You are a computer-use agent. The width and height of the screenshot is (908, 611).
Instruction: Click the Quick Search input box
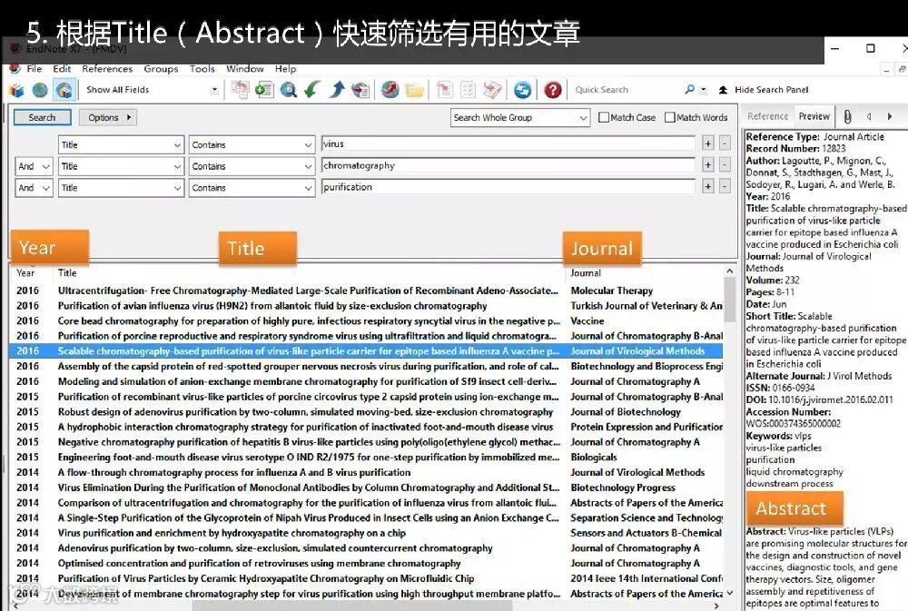click(x=627, y=90)
